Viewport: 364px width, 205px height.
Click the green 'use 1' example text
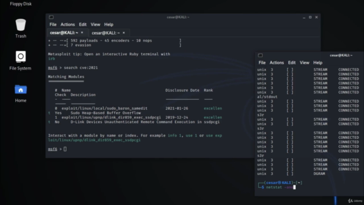[191, 136]
